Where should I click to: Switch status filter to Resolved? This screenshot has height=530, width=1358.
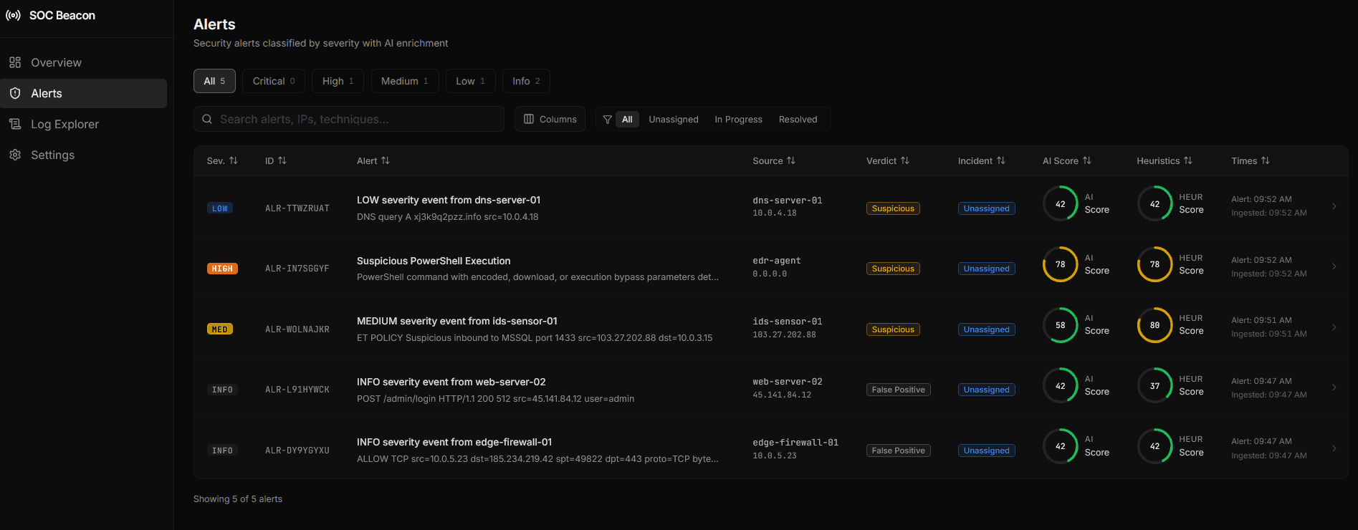point(798,120)
